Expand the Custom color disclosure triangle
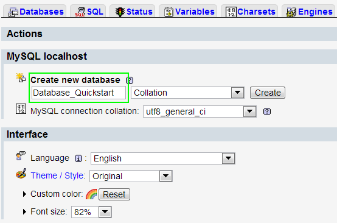Image resolution: width=337 pixels, height=223 pixels. tap(24, 194)
